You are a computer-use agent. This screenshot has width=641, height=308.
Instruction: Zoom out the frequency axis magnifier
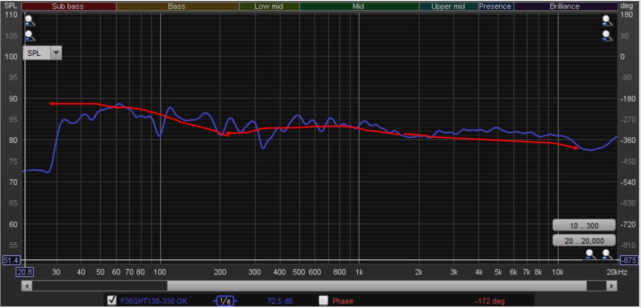click(x=590, y=255)
